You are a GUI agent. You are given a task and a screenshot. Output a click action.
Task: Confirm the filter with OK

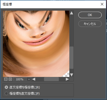90,15
